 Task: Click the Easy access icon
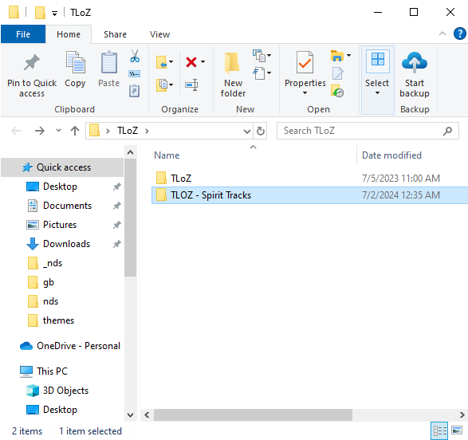259,73
